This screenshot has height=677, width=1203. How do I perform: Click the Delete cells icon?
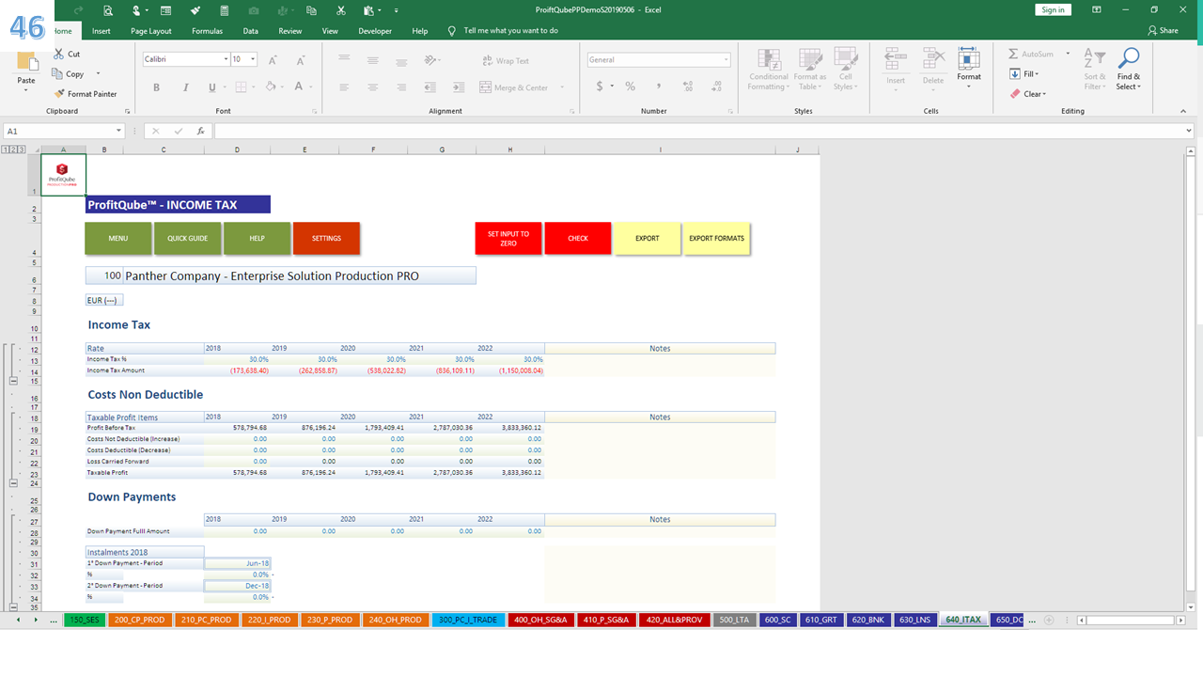[932, 59]
